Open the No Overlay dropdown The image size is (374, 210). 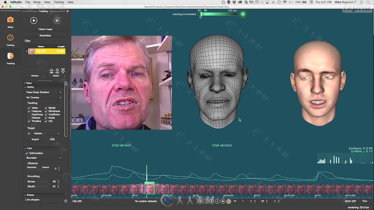pos(44,97)
